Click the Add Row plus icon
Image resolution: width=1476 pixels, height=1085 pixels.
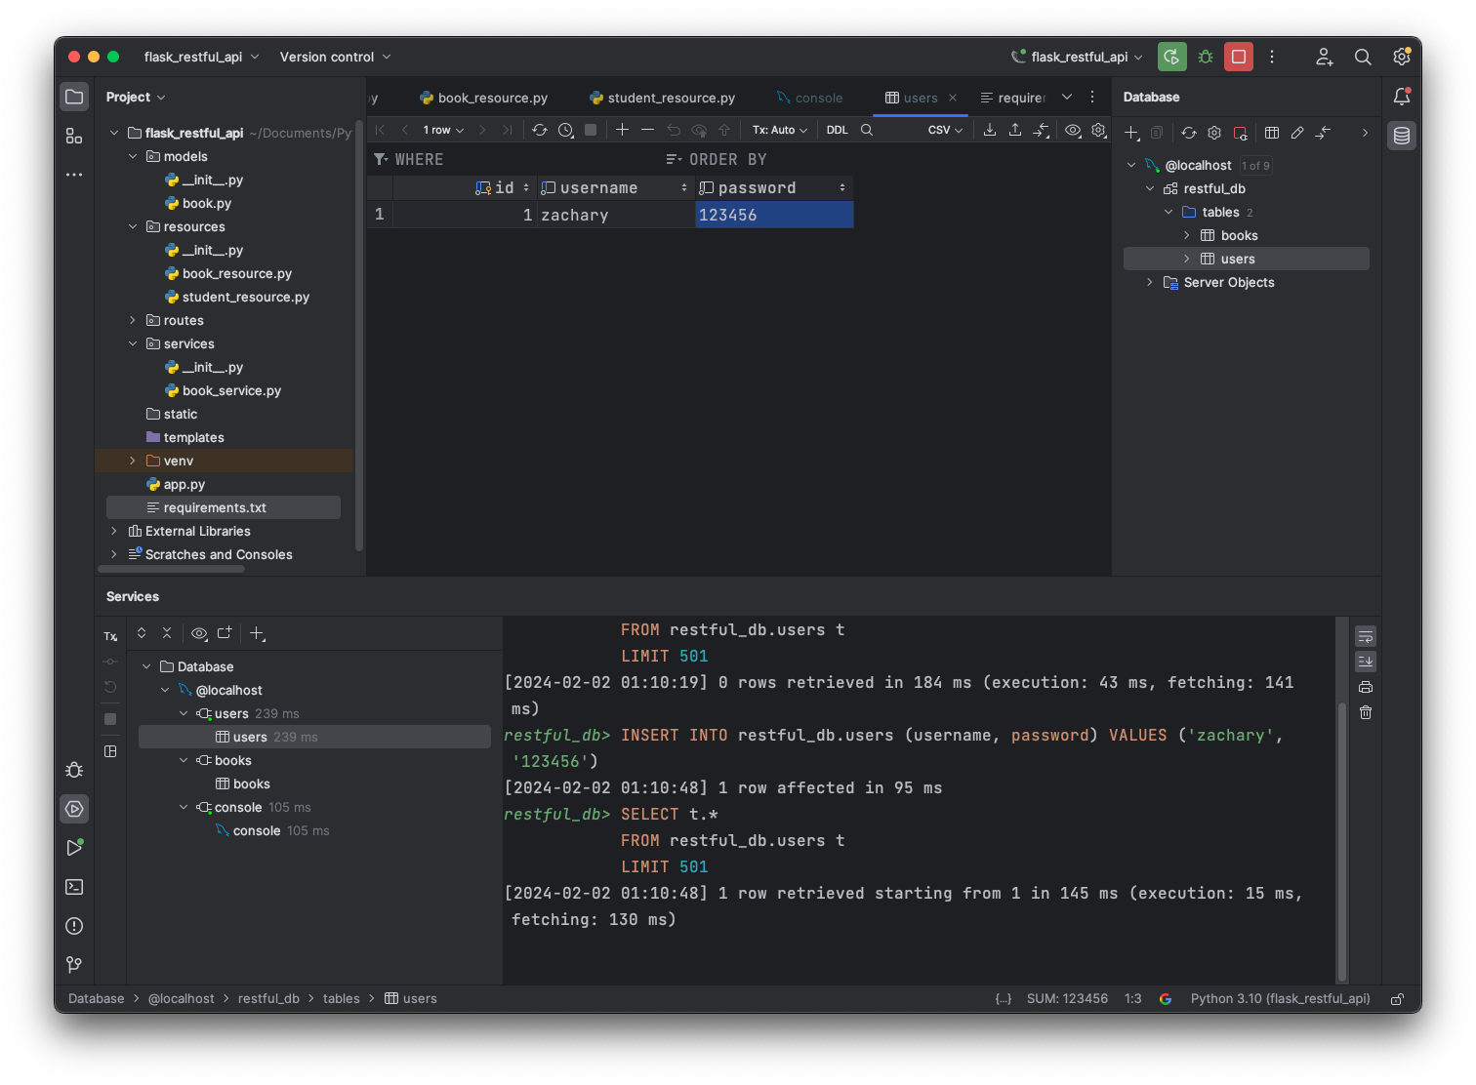pos(622,130)
